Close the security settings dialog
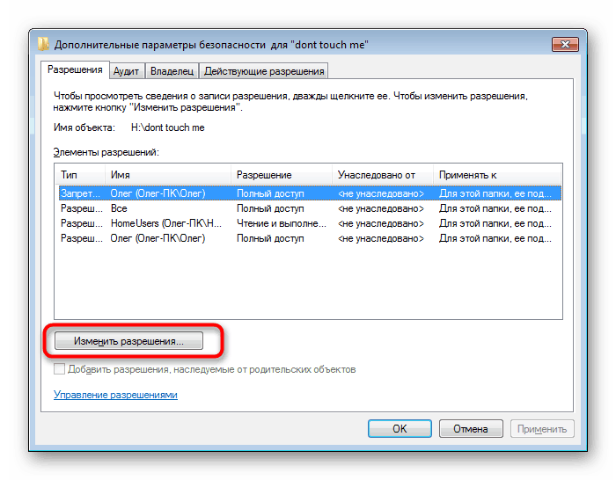 pos(565,44)
